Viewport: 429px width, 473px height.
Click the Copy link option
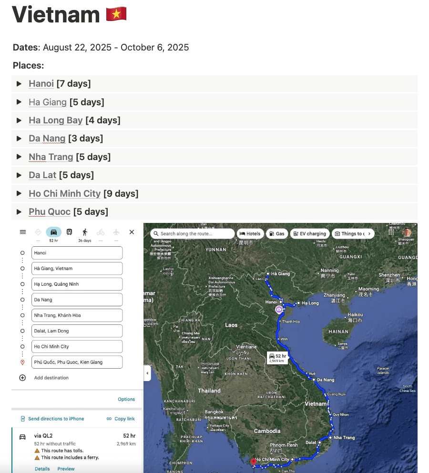tap(121, 419)
